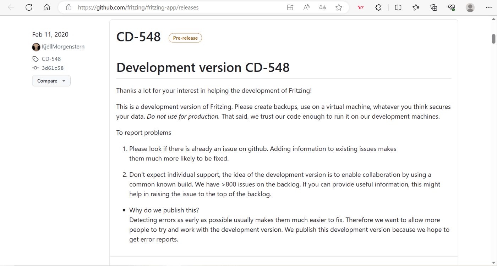
Task: Open the Yahoo extension icon
Action: (360, 7)
